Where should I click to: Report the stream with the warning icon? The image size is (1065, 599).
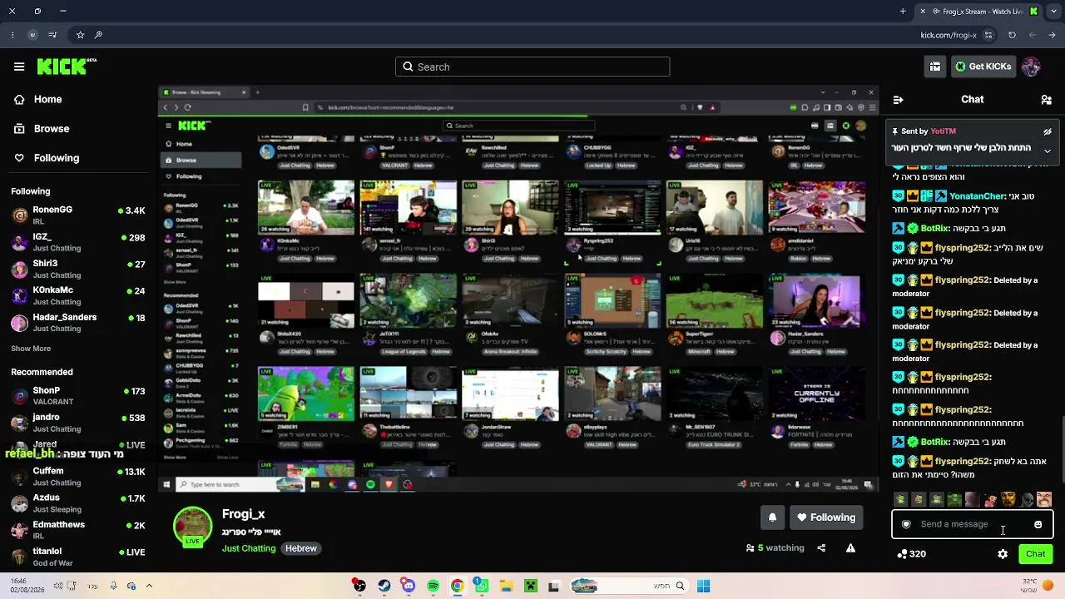coord(850,548)
